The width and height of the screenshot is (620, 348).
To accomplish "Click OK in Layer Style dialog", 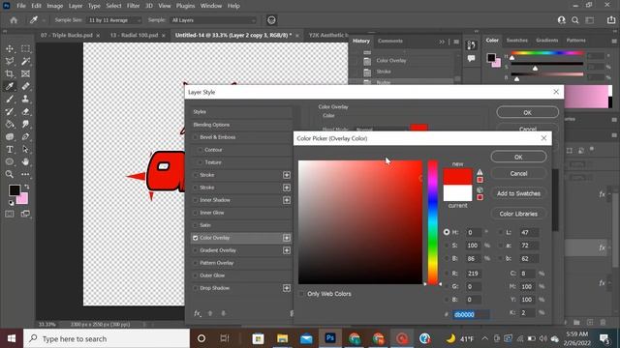I will click(x=527, y=112).
